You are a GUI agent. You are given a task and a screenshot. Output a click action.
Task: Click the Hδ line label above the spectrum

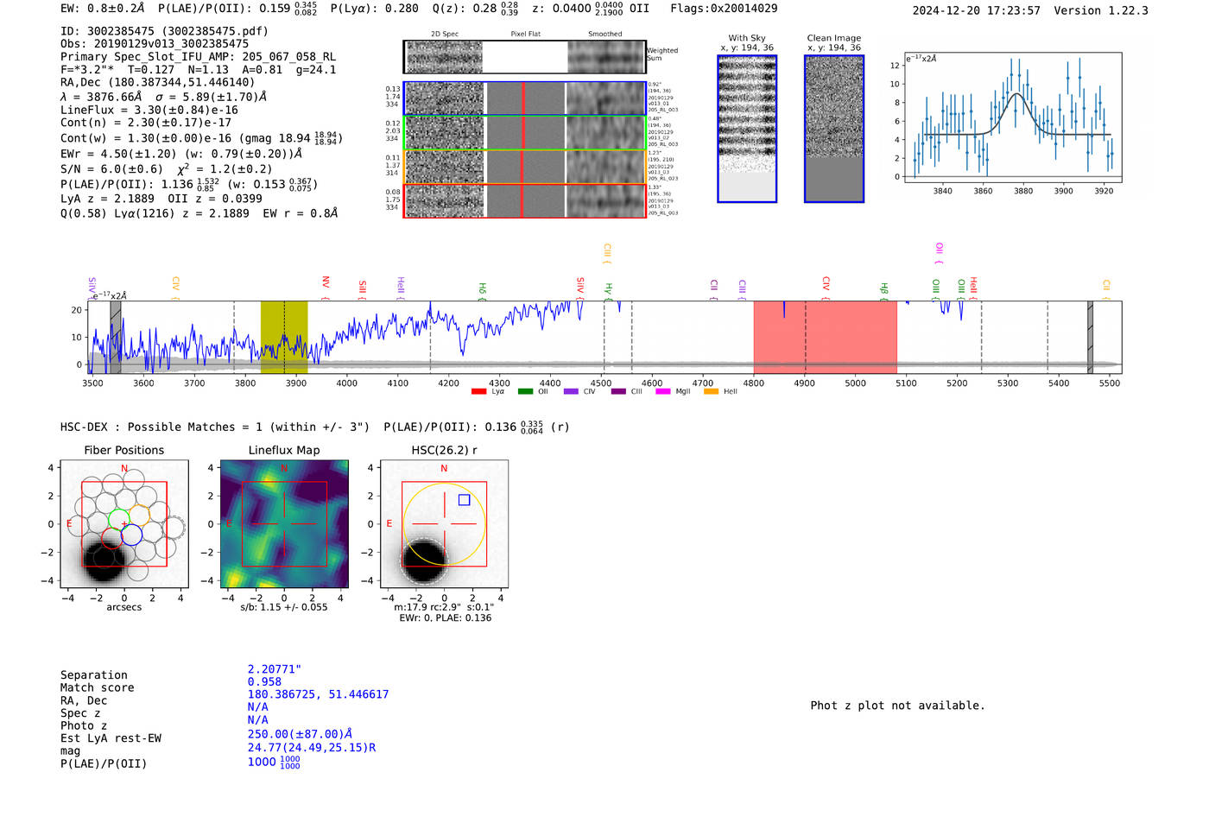tap(483, 291)
